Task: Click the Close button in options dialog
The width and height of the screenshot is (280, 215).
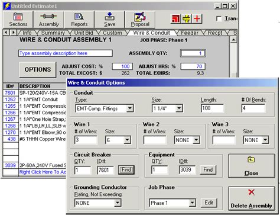Action: (x=252, y=166)
